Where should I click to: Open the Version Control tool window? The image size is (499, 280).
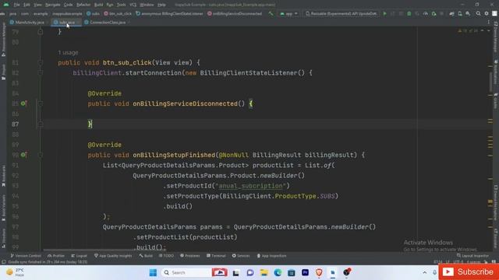pyautogui.click(x=26, y=256)
